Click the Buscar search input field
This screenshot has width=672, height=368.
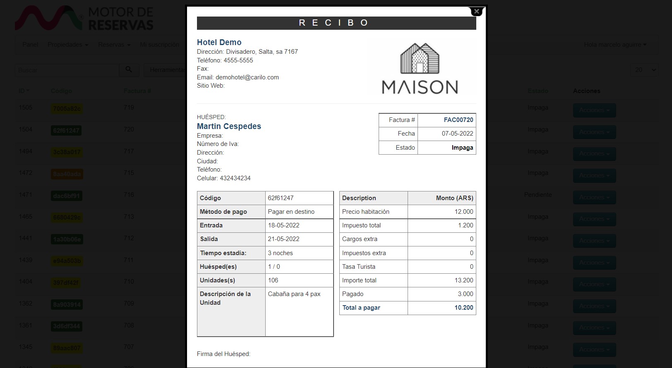coord(67,70)
